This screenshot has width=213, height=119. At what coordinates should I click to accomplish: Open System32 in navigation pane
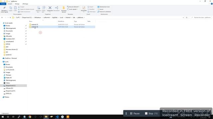click(9, 55)
